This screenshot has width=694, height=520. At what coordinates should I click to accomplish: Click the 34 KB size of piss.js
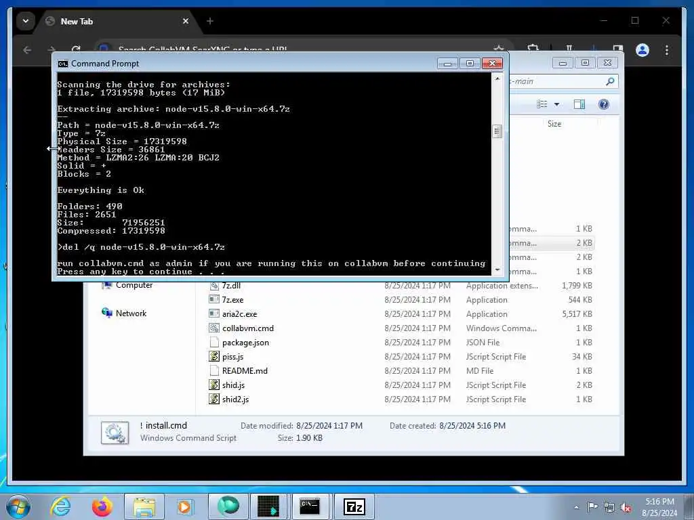point(581,356)
